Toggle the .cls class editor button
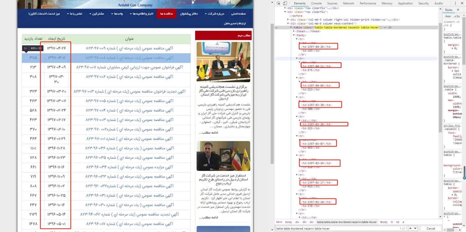Screen dimensions: 466x232 [456, 16]
